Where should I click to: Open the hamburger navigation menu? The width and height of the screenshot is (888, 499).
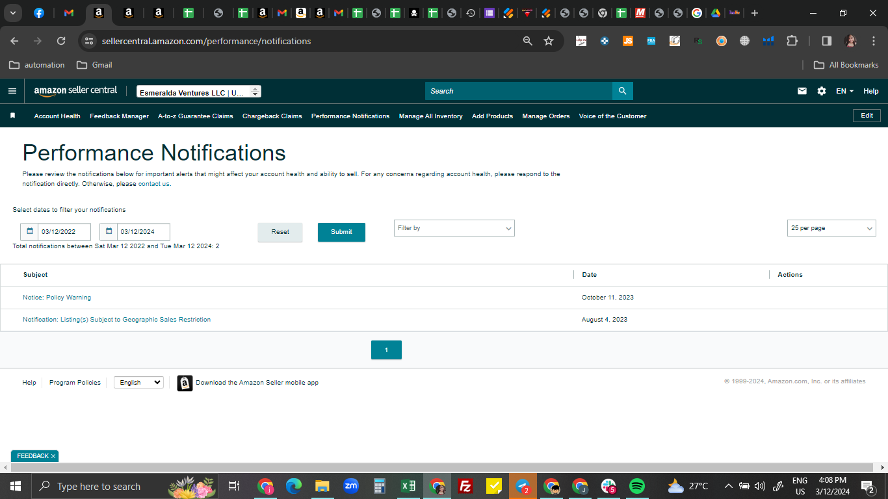(12, 91)
